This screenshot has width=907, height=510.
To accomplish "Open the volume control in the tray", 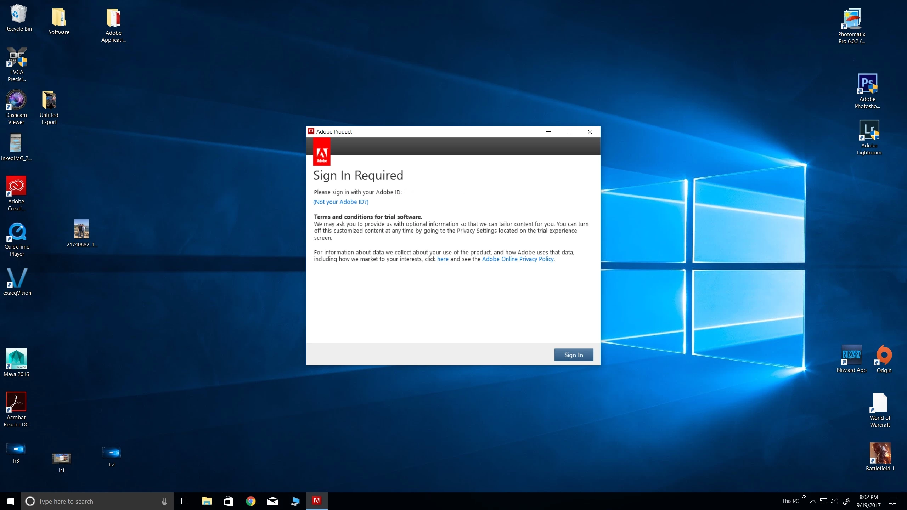I will [834, 501].
